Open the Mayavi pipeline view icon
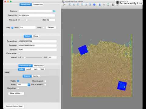 64,5
